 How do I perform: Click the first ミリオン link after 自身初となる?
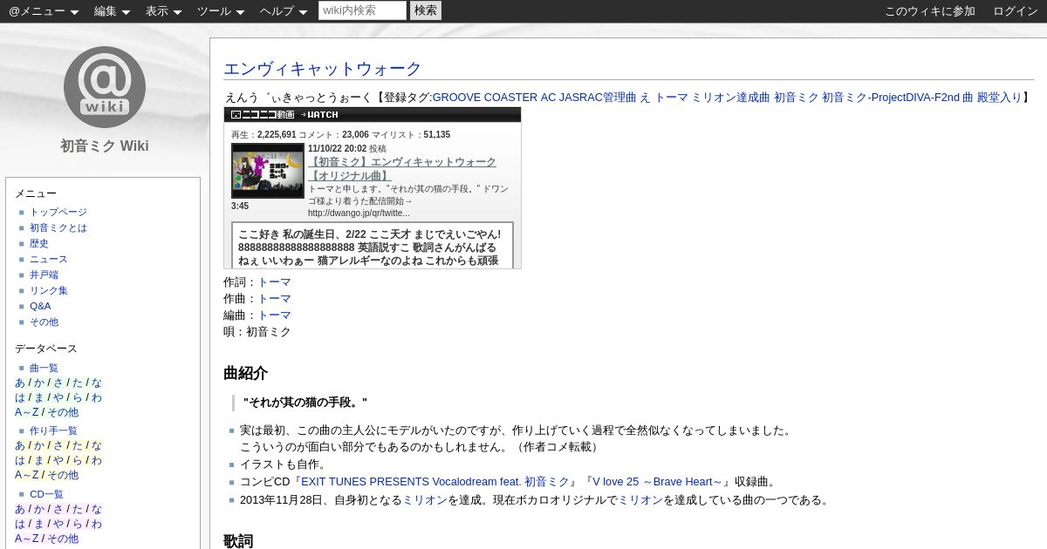[x=425, y=500]
